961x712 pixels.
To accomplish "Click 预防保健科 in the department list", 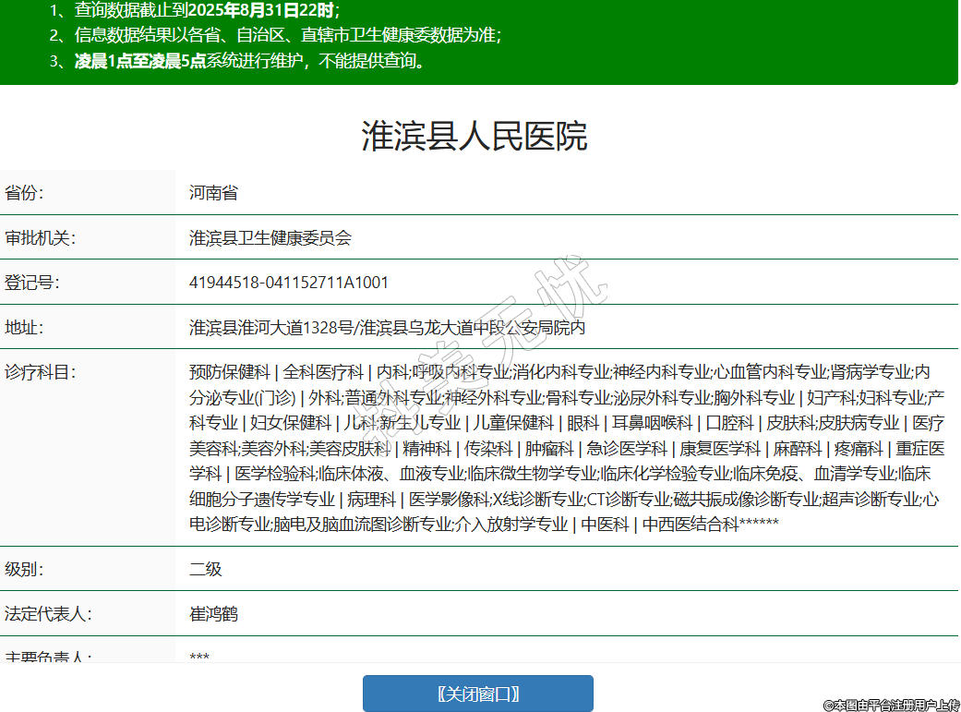I will [230, 372].
